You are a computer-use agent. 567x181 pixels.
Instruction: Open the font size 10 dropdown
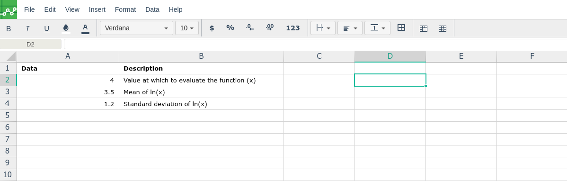click(187, 28)
